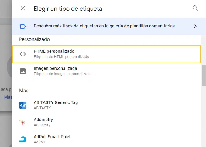Click the blue tag outline icon

[23, 27]
